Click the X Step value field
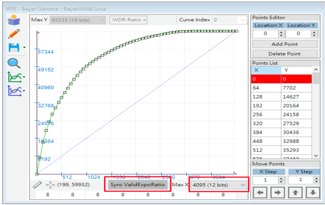325x205 pixels. click(265, 180)
